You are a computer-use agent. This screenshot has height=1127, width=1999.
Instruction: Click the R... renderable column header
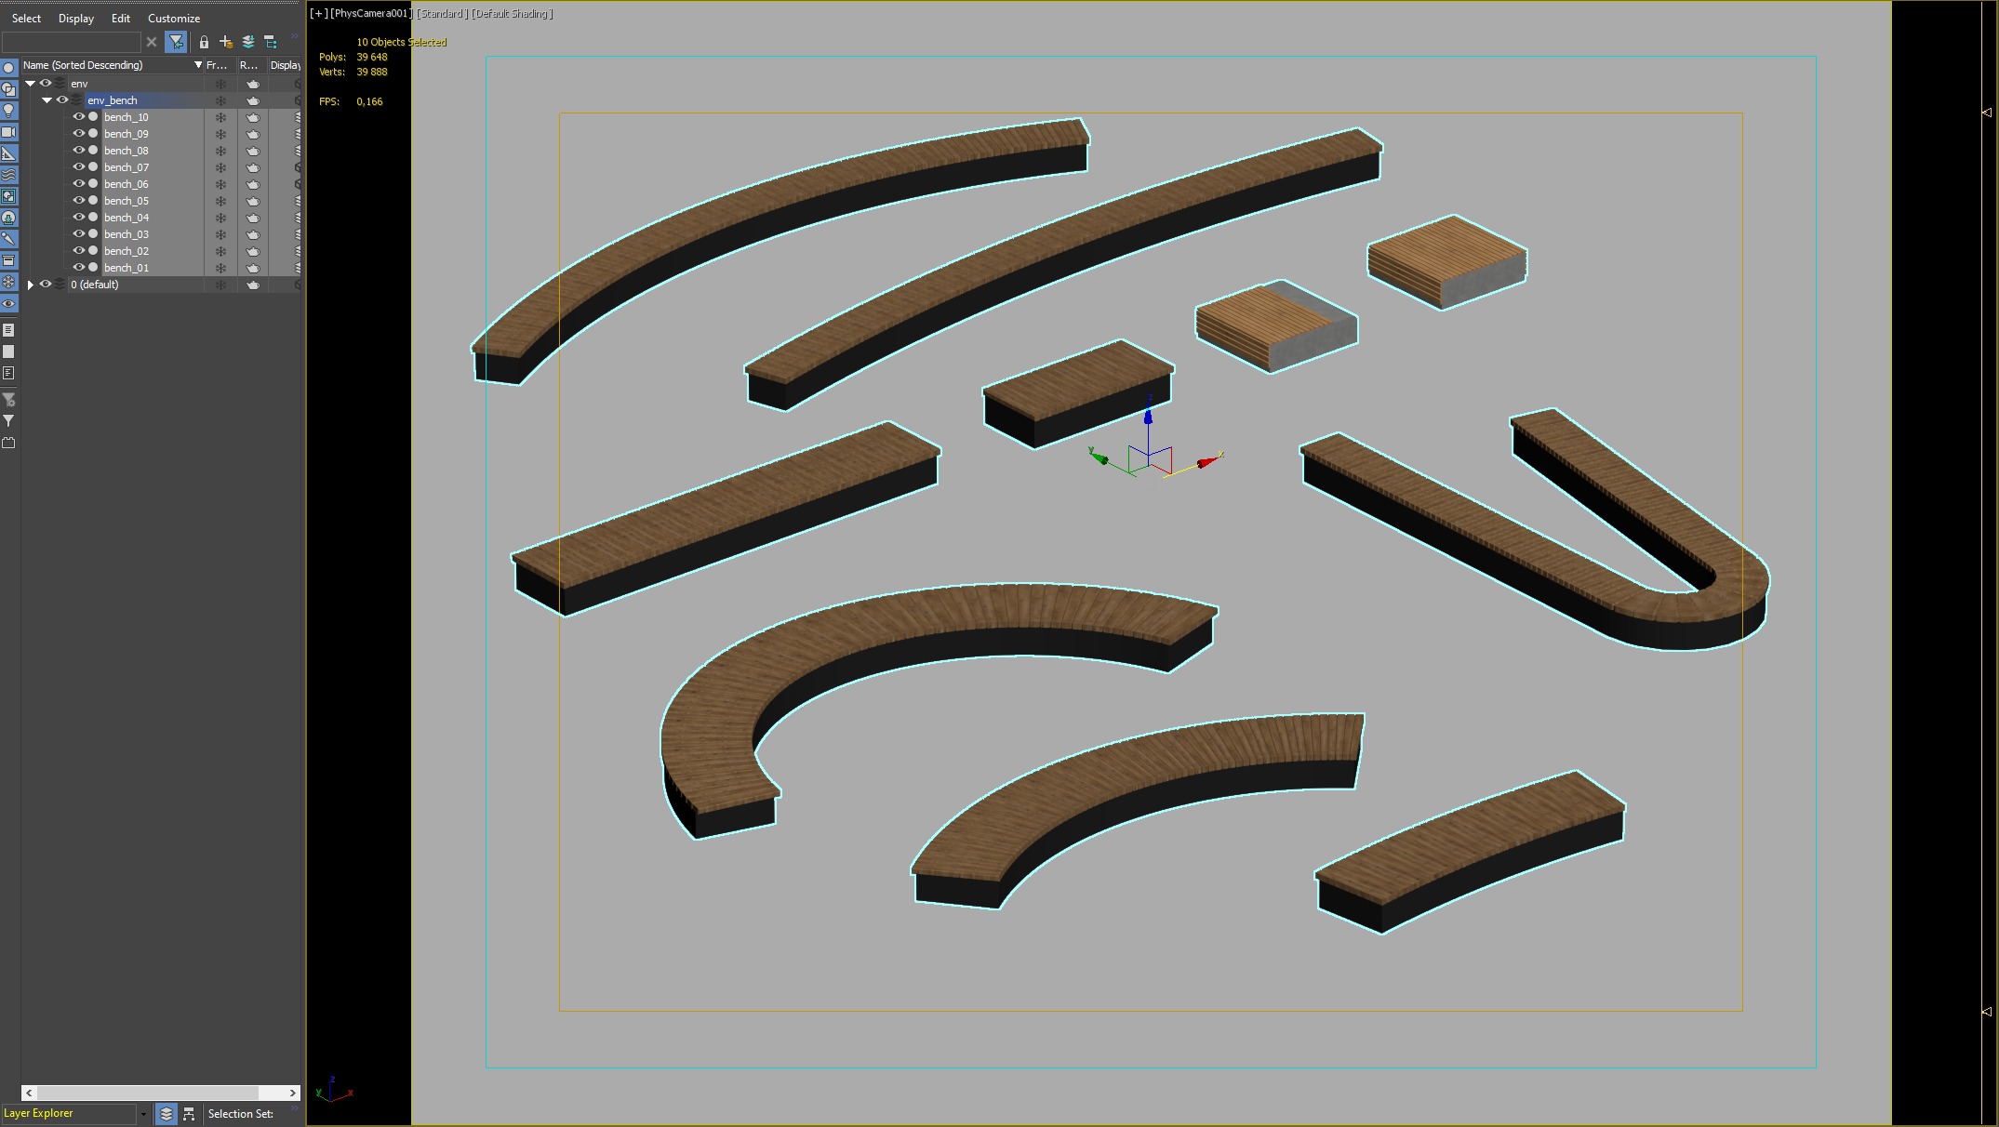pos(251,65)
